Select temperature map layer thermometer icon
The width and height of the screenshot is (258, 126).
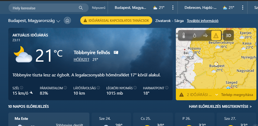(x=184, y=35)
